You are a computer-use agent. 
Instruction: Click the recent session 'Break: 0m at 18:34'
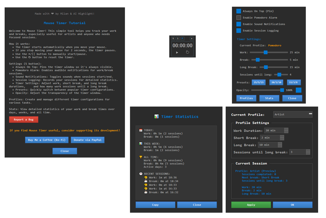(164, 181)
